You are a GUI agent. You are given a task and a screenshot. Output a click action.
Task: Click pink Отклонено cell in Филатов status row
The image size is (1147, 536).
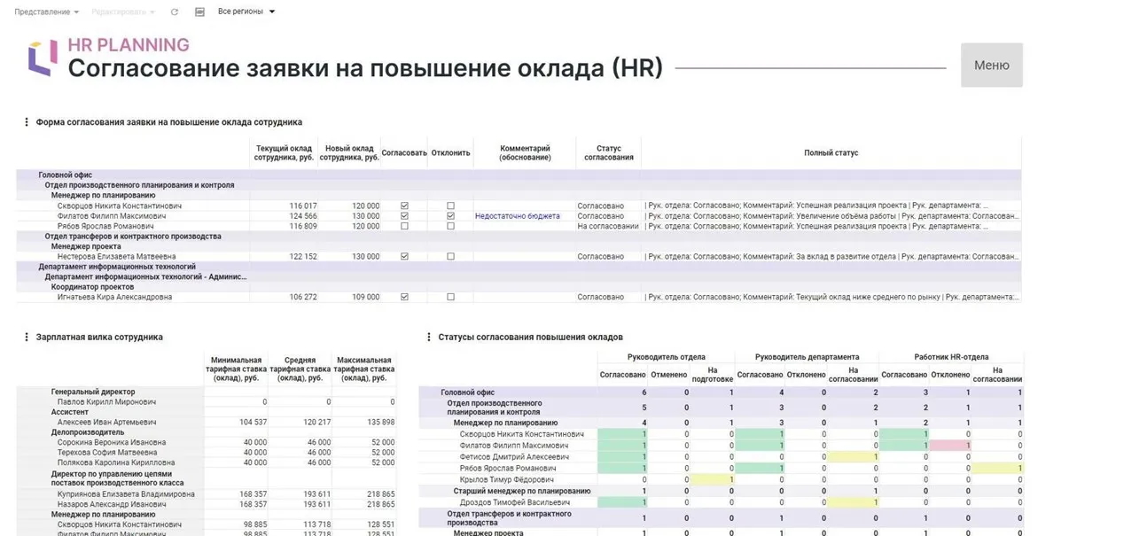click(x=950, y=446)
